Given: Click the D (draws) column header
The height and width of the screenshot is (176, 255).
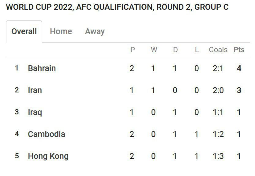Looking at the screenshot, I should (x=175, y=50).
